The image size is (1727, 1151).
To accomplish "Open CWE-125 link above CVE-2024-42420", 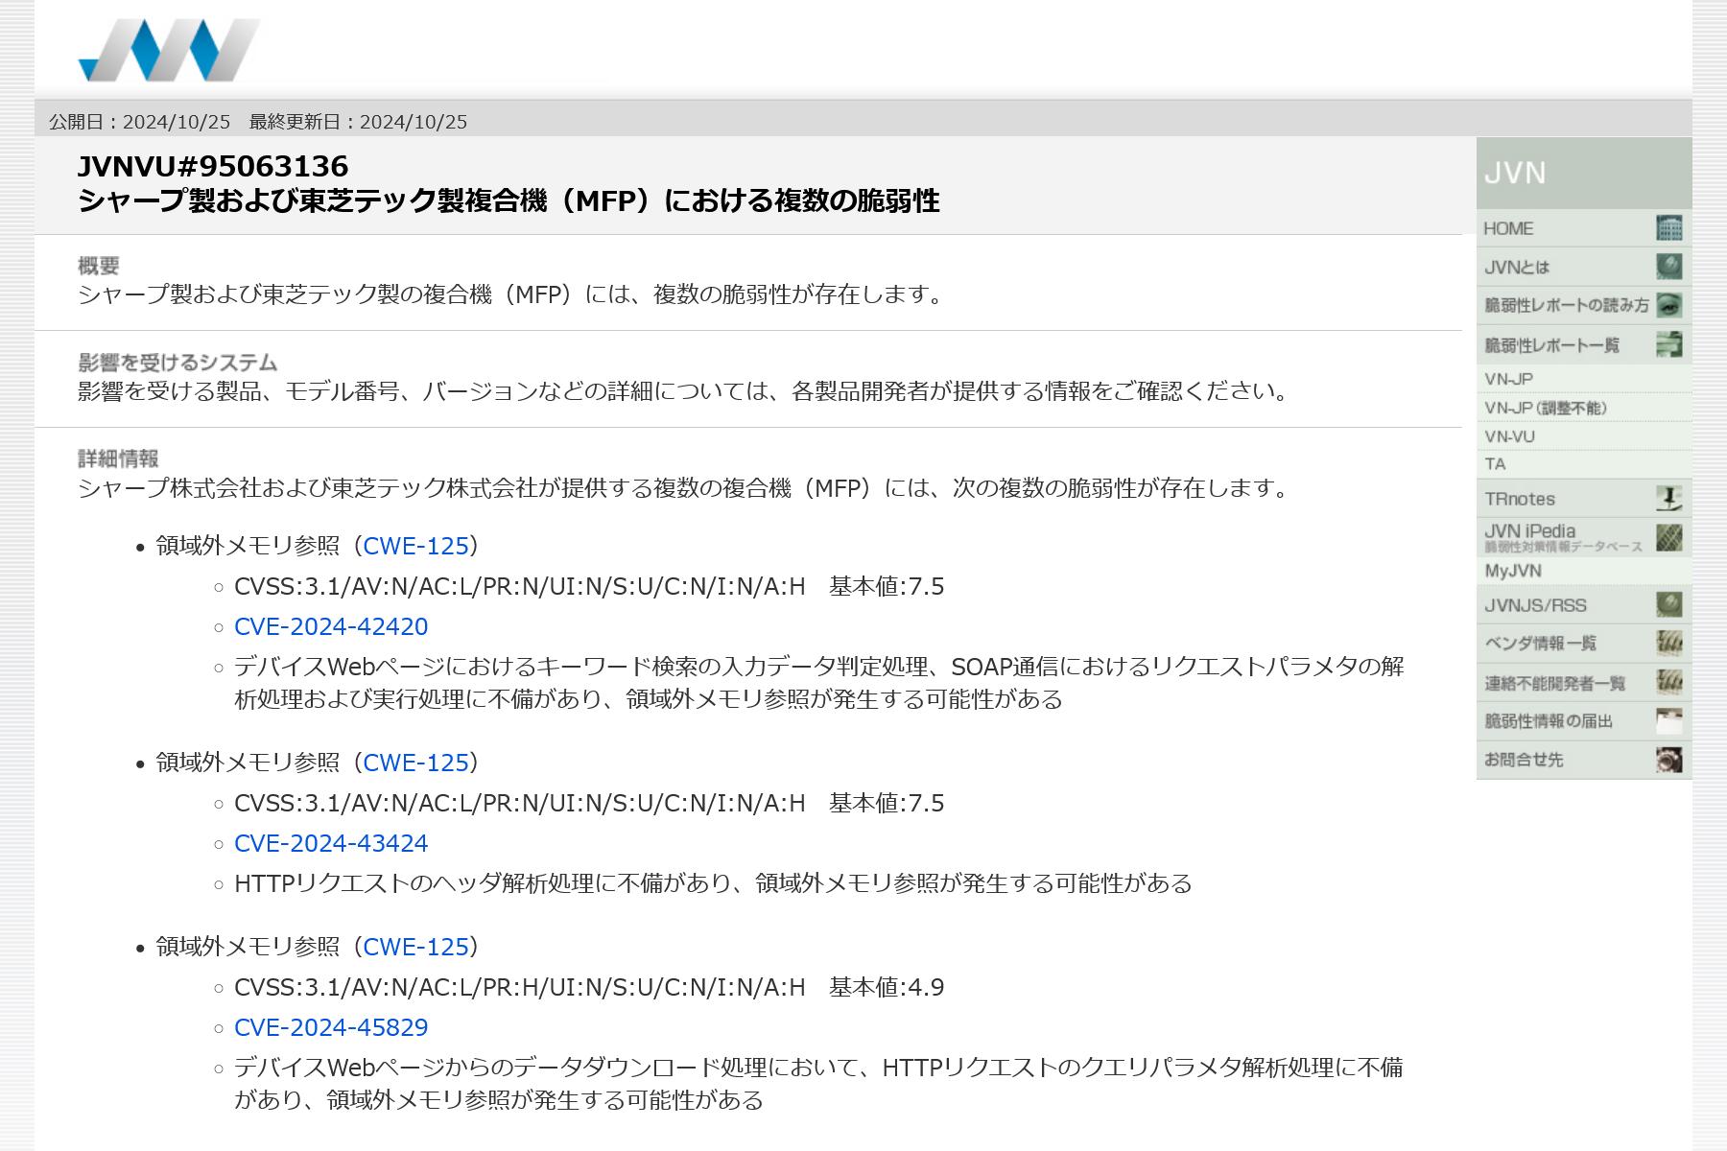I will pos(415,546).
